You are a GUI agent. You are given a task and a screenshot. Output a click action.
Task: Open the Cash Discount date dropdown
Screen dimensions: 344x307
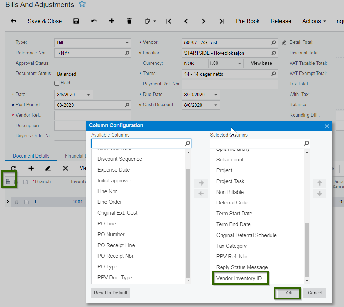(x=216, y=105)
